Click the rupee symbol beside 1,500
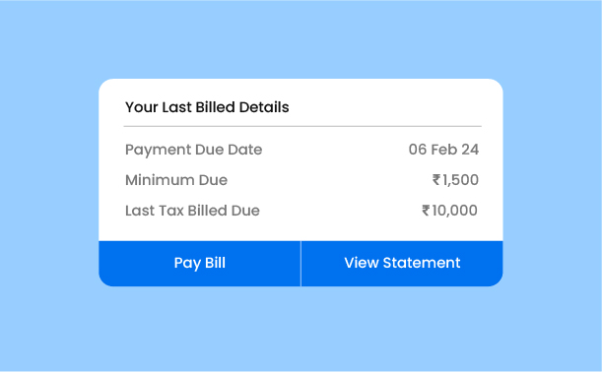This screenshot has width=602, height=372. [x=436, y=179]
